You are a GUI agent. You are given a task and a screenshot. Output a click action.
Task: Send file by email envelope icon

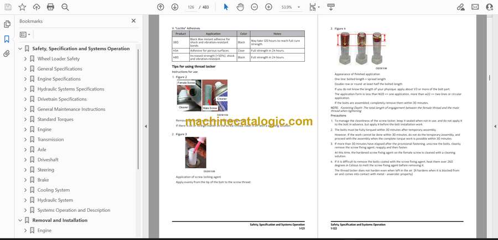click(475, 7)
